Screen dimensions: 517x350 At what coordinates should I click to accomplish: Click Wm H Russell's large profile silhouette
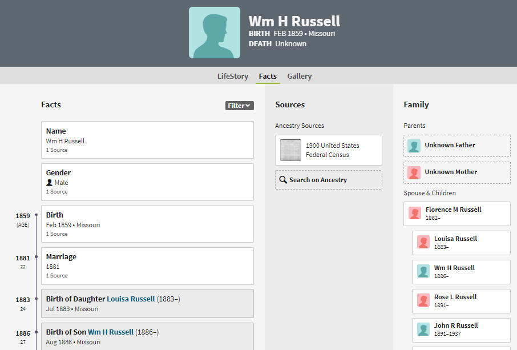coord(215,33)
